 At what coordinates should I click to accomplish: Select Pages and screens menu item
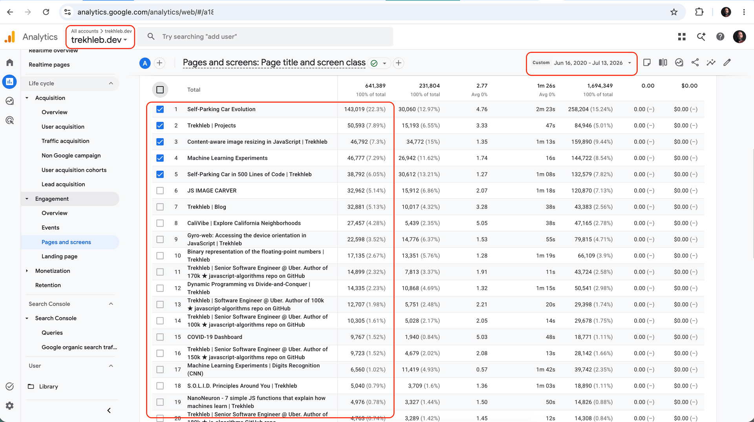(66, 242)
